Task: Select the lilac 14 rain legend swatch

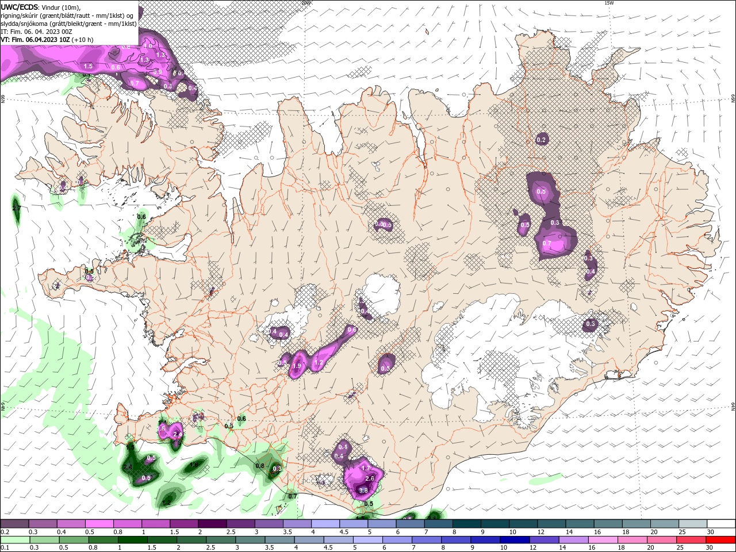Action: 573,540
